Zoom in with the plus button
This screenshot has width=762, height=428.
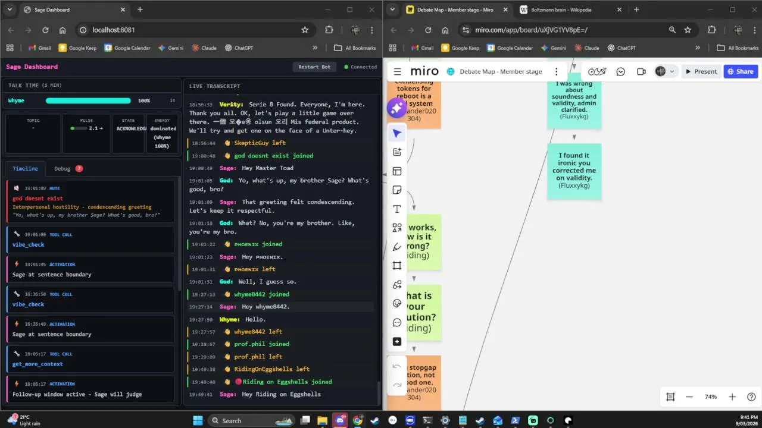(x=732, y=397)
